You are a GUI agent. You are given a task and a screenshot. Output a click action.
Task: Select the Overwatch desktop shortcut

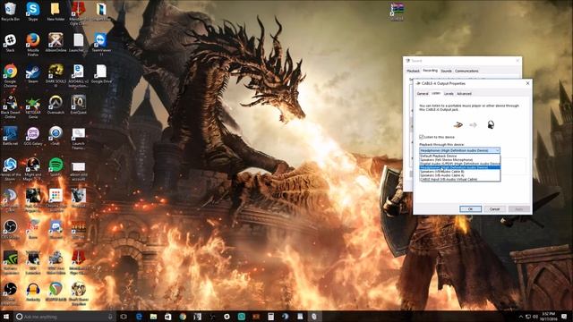click(x=56, y=105)
